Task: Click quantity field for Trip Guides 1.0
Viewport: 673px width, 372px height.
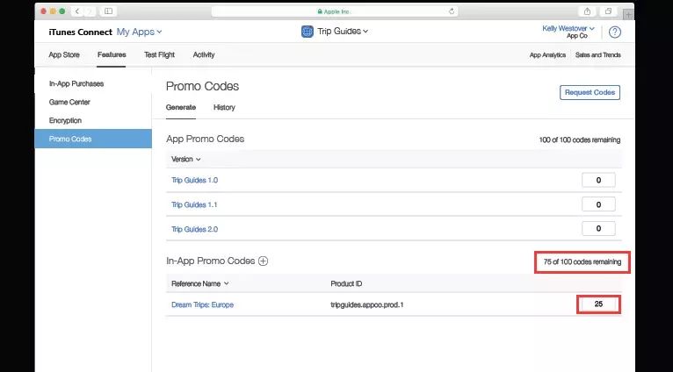Action: click(x=598, y=181)
